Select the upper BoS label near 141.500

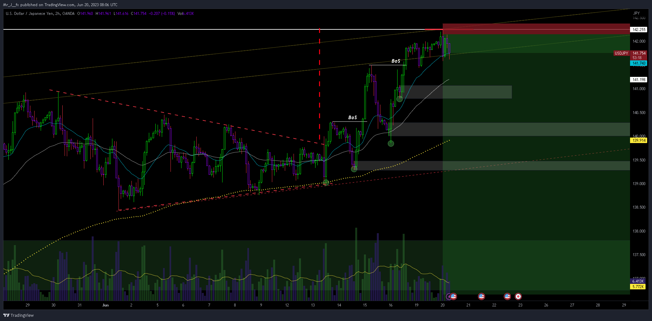pyautogui.click(x=396, y=61)
